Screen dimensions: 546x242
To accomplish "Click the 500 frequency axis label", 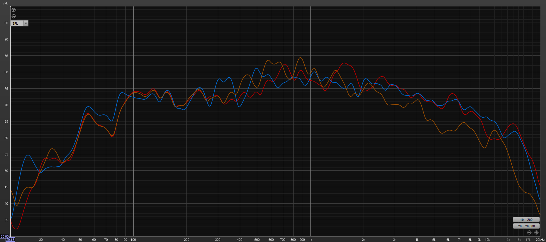I will pyautogui.click(x=257, y=240).
